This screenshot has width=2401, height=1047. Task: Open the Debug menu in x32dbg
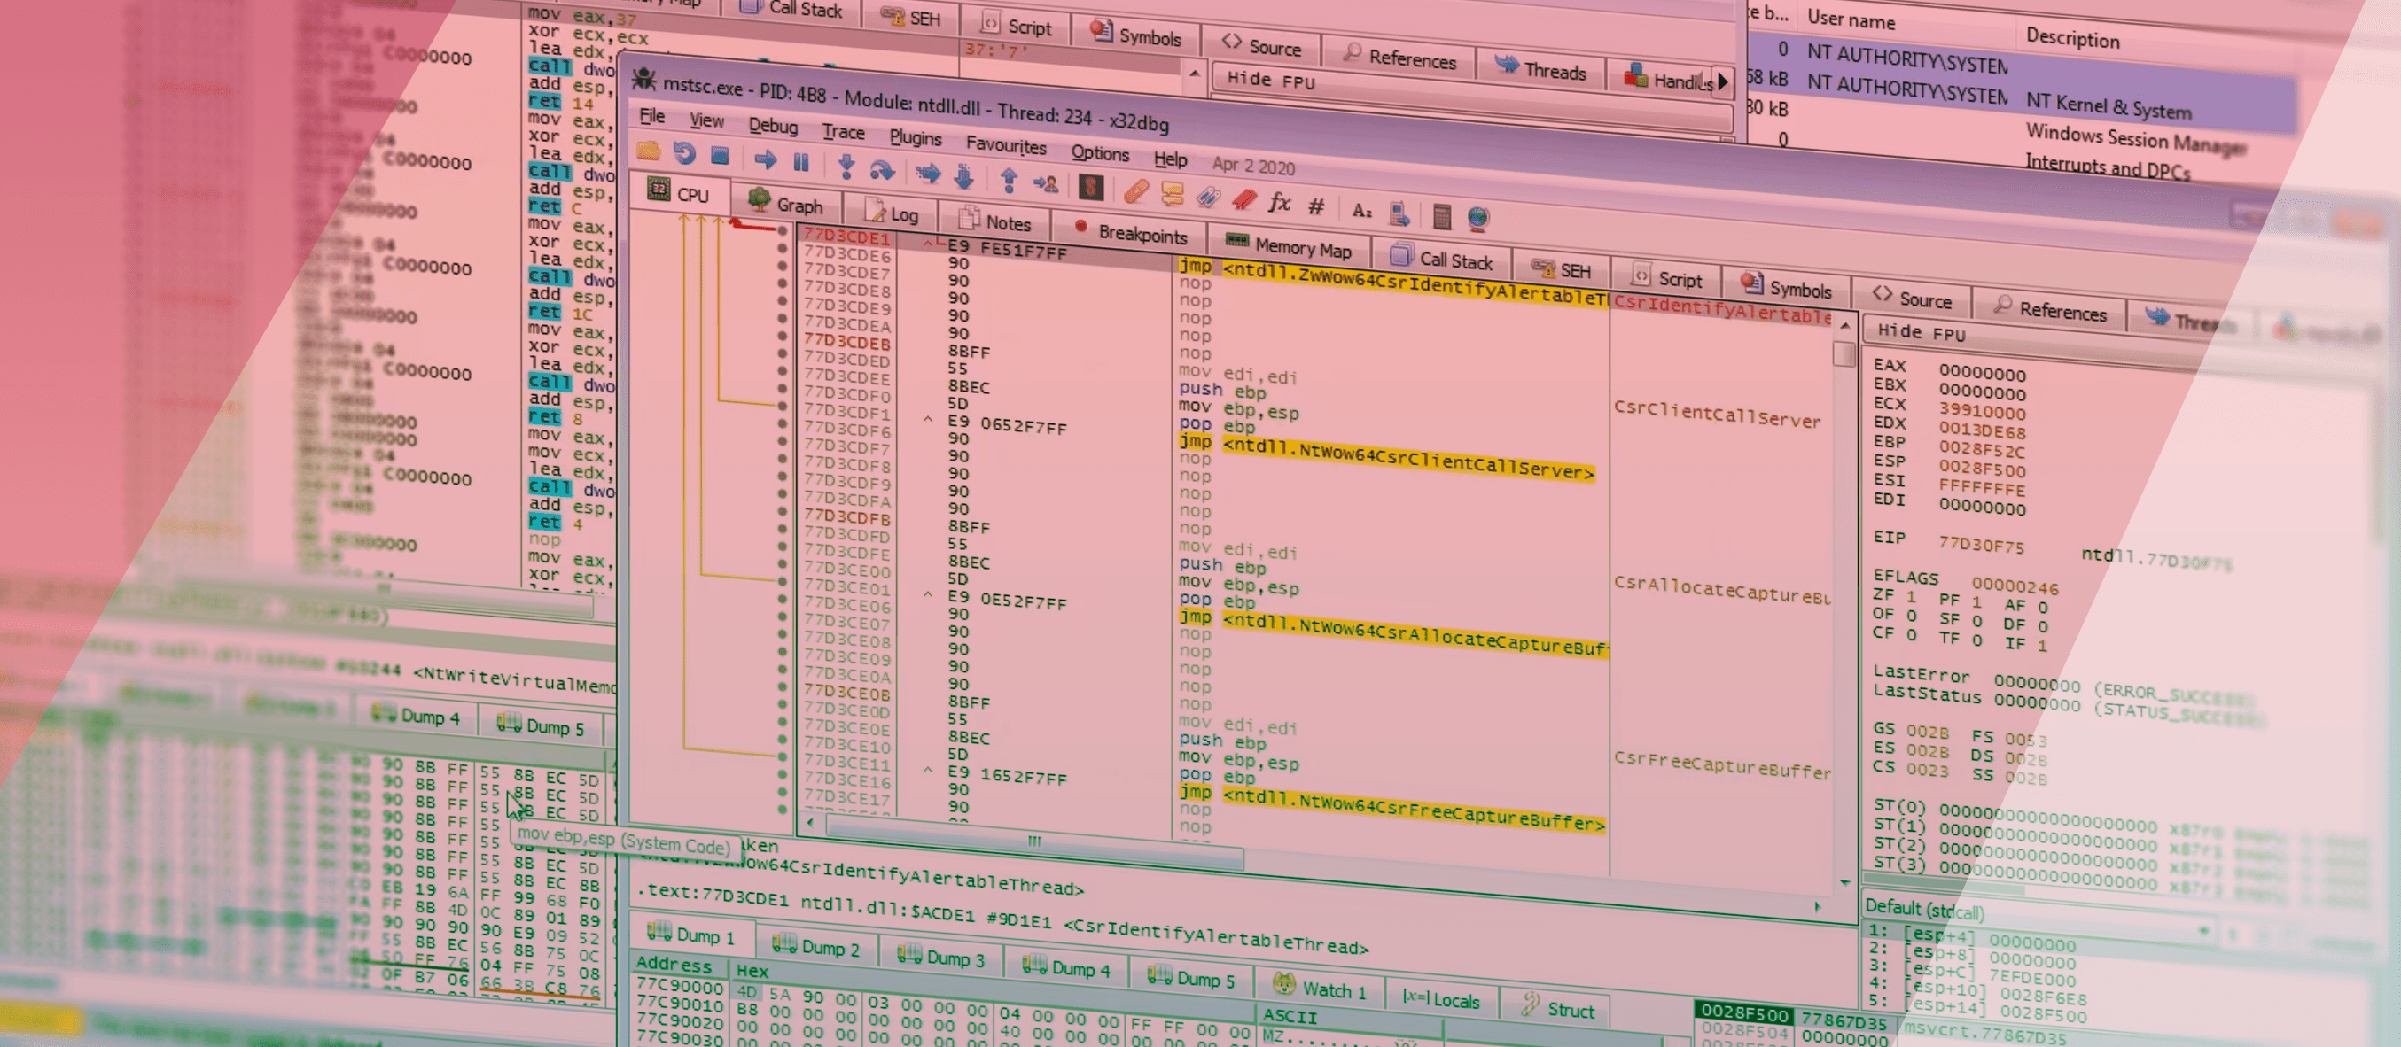coord(773,126)
